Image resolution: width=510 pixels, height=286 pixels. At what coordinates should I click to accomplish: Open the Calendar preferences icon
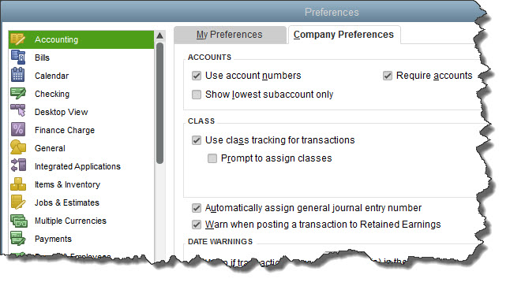point(18,75)
